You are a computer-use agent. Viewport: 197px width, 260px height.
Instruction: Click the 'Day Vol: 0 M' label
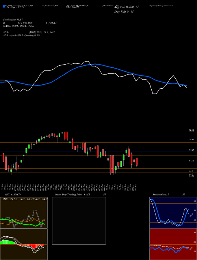124,11
